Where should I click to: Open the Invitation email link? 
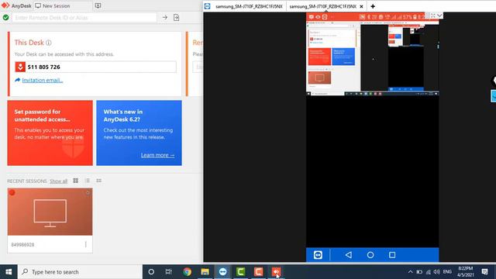point(43,80)
